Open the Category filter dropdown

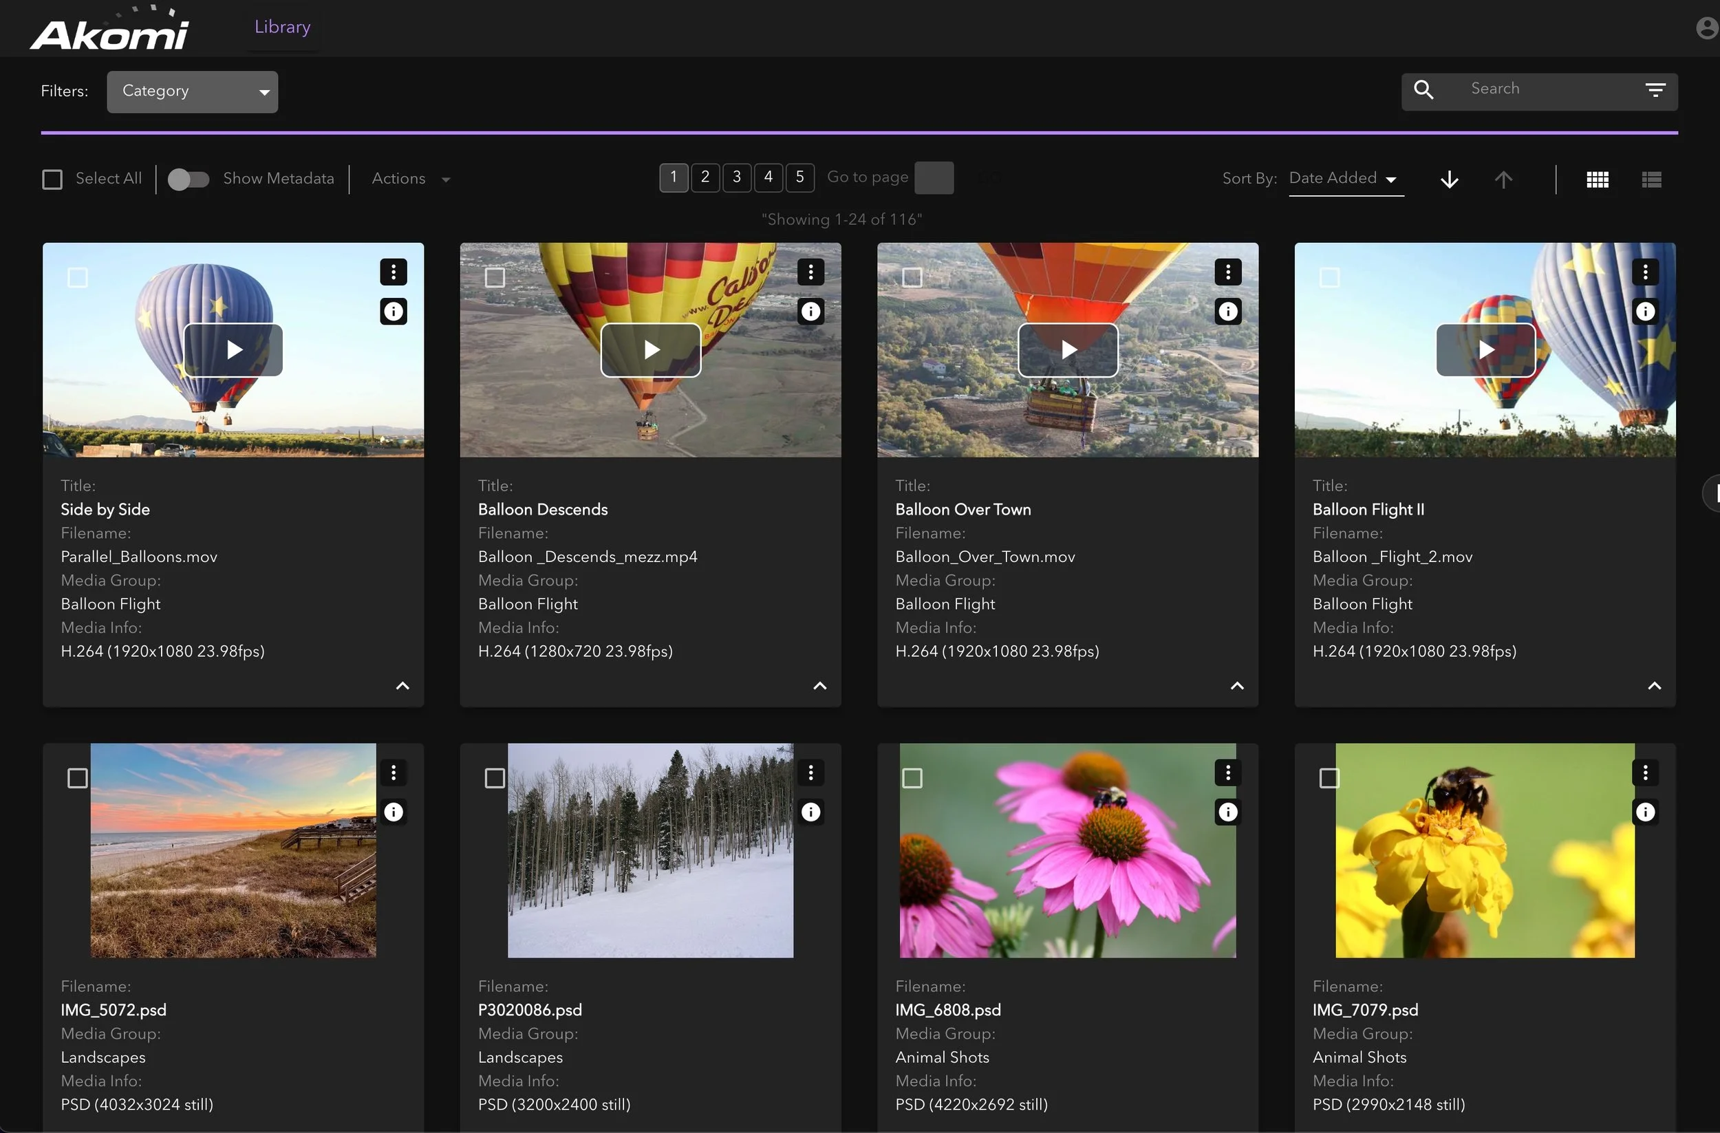[192, 91]
